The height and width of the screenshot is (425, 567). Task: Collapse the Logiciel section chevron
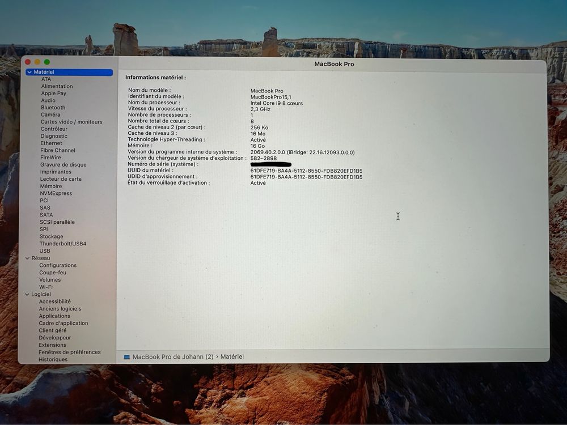tap(27, 295)
